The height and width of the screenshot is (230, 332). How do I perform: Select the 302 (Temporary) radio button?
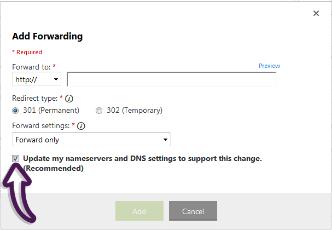pos(99,111)
